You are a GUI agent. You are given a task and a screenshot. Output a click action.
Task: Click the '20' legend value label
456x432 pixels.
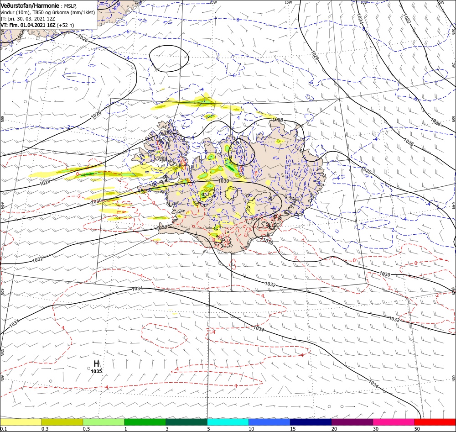[x=334, y=429]
